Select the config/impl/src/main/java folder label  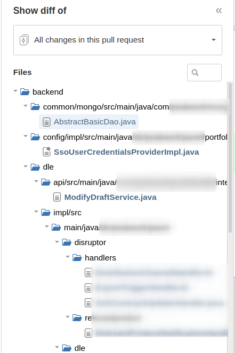tap(87, 137)
